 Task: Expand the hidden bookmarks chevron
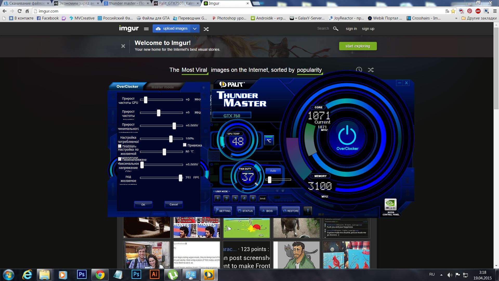click(x=456, y=18)
